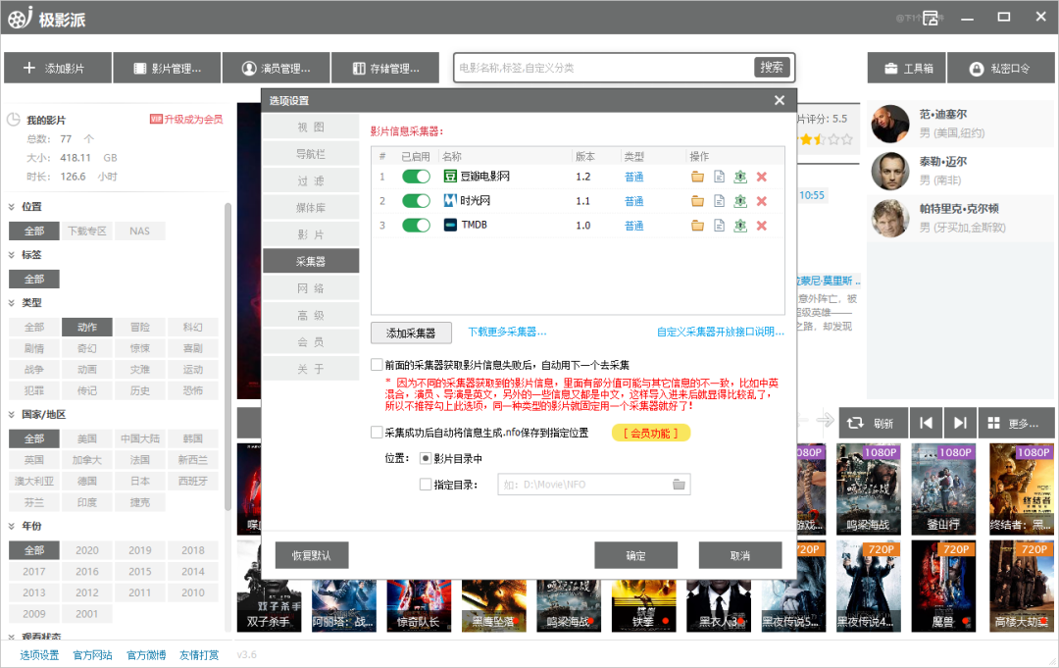1059x668 pixels.
Task: Toggle TMDB enabled switch
Action: 416,225
